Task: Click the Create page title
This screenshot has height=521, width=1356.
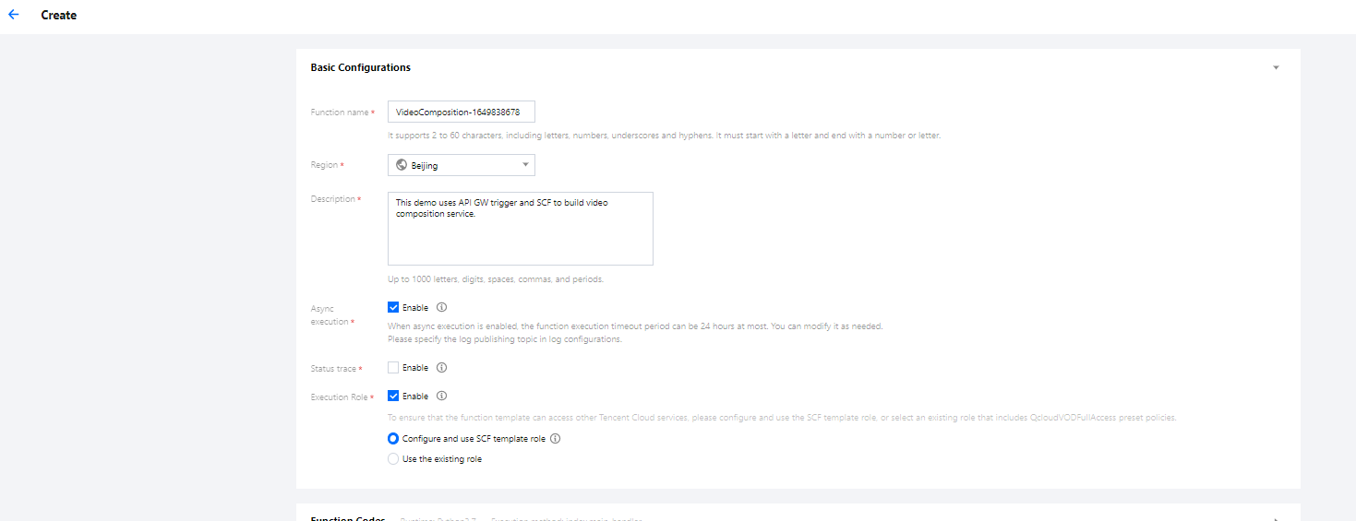Action: click(59, 15)
